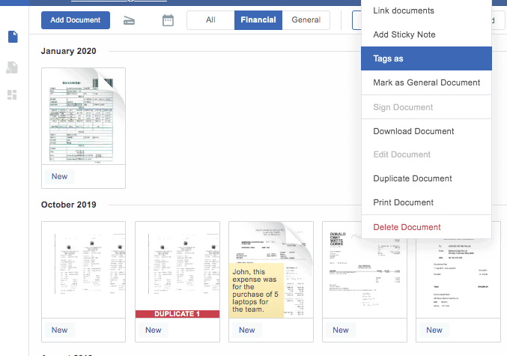The width and height of the screenshot is (507, 356).
Task: Click the scanner icon in the toolbar
Action: click(x=130, y=20)
